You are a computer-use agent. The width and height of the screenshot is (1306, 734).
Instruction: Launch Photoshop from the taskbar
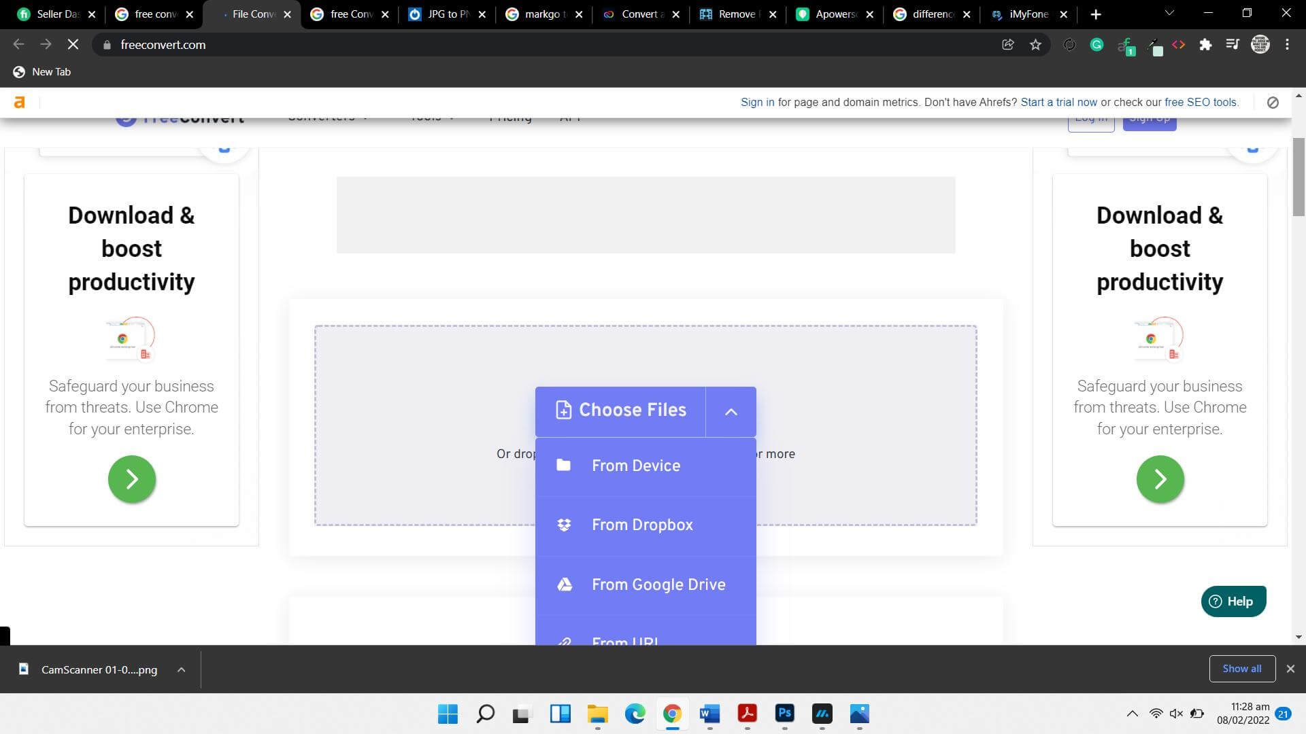[784, 715]
